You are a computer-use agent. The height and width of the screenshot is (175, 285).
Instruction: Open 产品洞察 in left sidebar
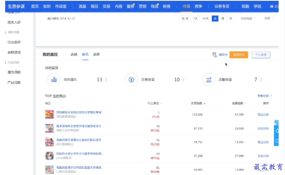(14, 83)
